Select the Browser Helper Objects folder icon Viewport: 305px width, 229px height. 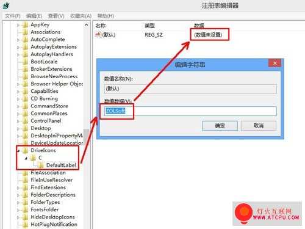point(25,84)
